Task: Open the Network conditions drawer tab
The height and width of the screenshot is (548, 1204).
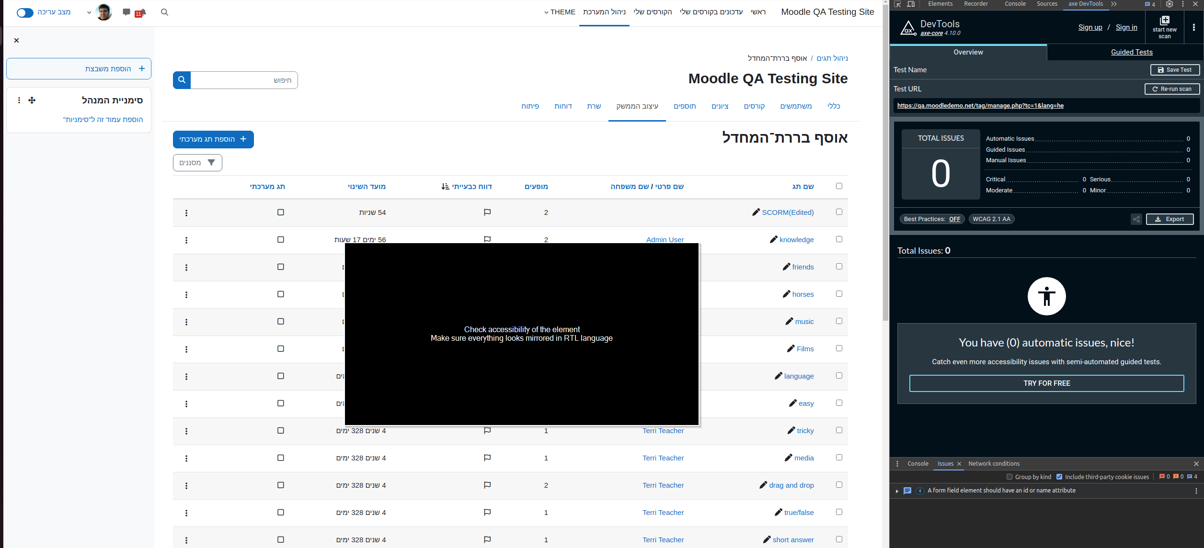Action: coord(994,463)
